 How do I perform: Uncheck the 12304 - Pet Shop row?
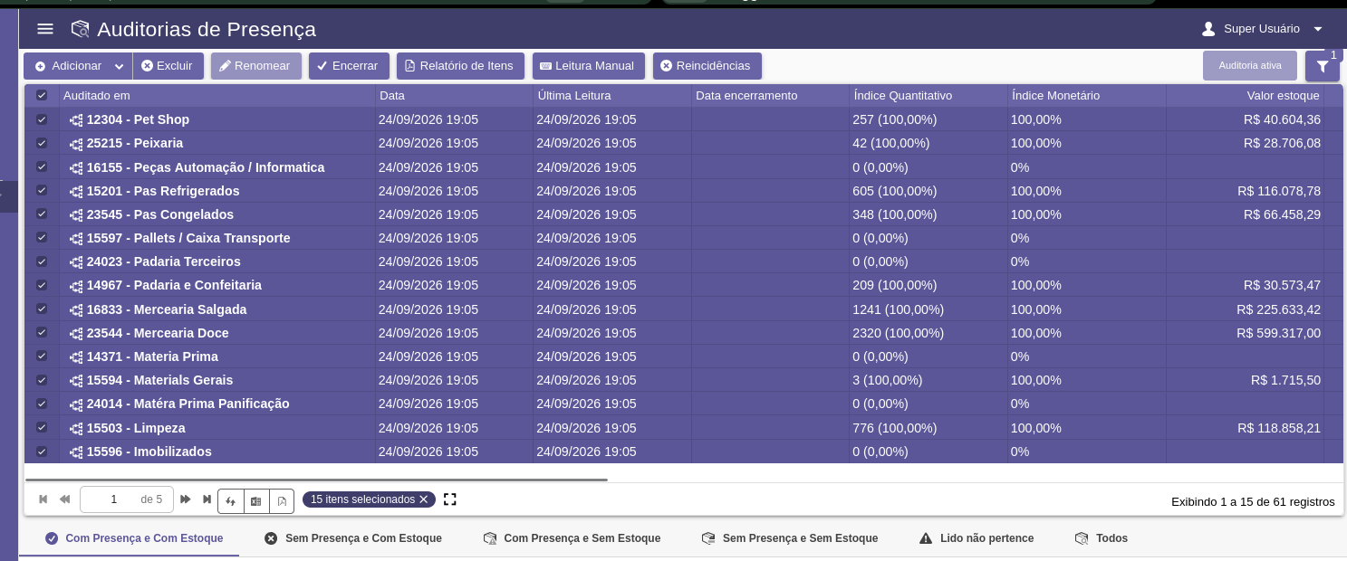click(x=42, y=119)
